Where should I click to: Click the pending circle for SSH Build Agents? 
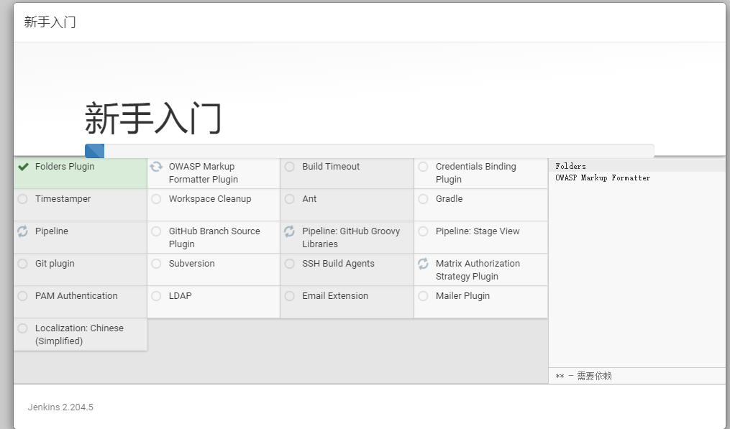click(290, 264)
